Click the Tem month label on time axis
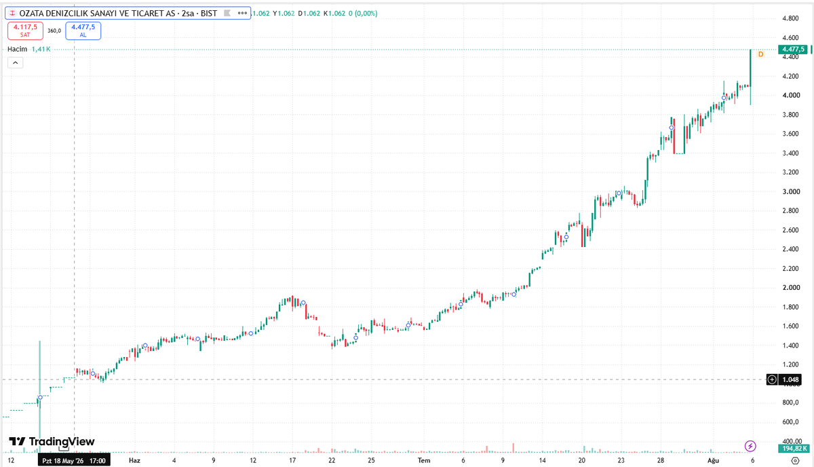 pos(424,460)
